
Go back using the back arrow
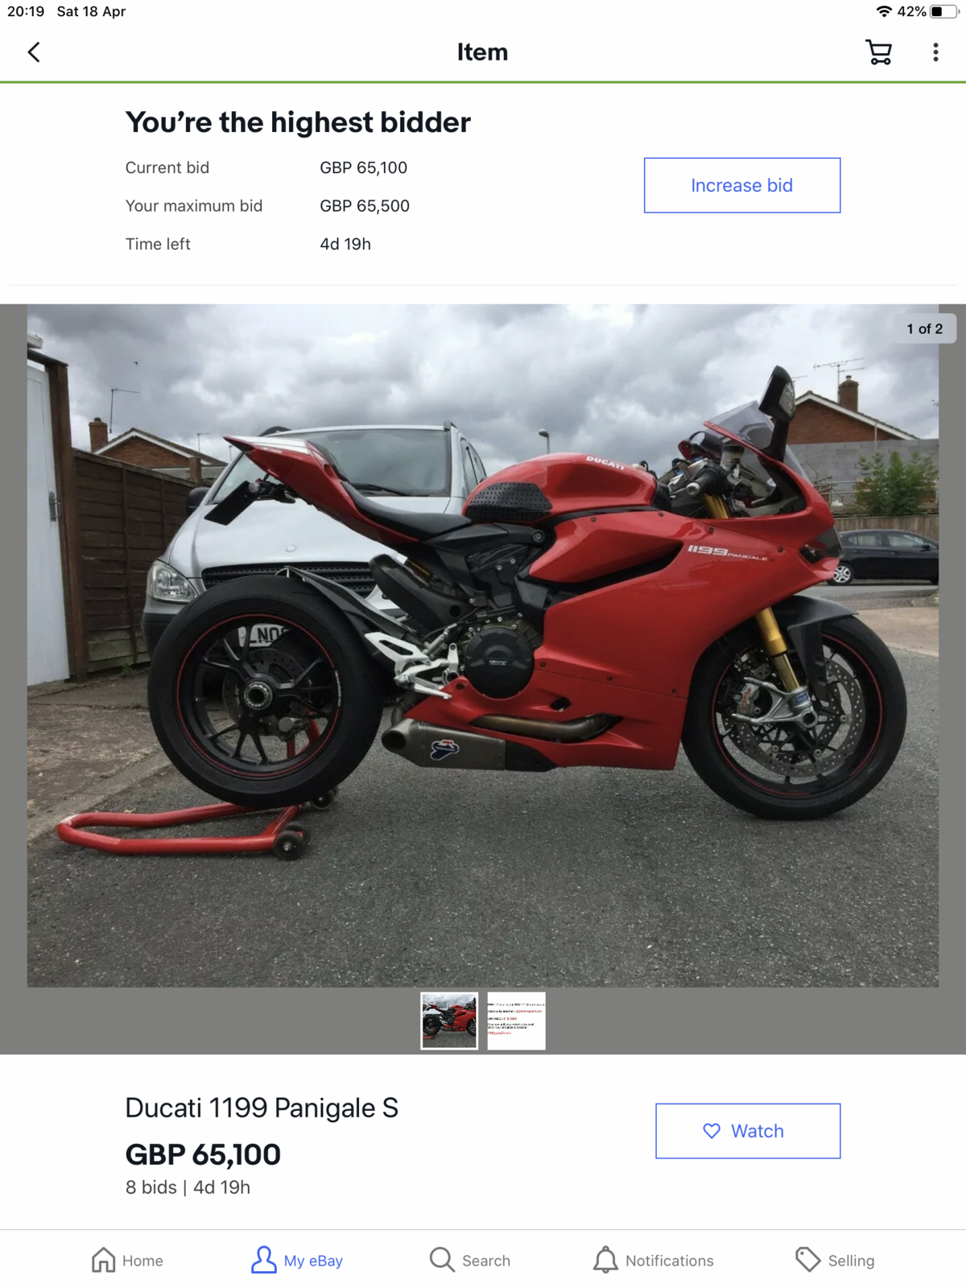pos(34,52)
